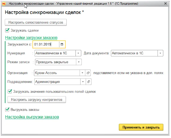Screen dimensions: 171x138
Task: Click Настроить загрузку контрагентов button
Action: pos(36,100)
